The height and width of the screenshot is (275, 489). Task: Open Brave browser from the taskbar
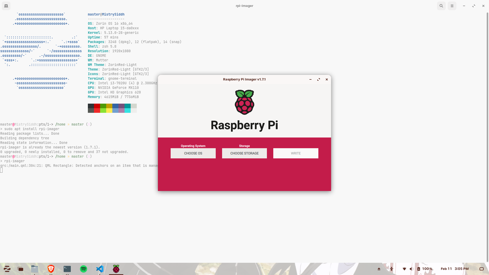point(51,269)
